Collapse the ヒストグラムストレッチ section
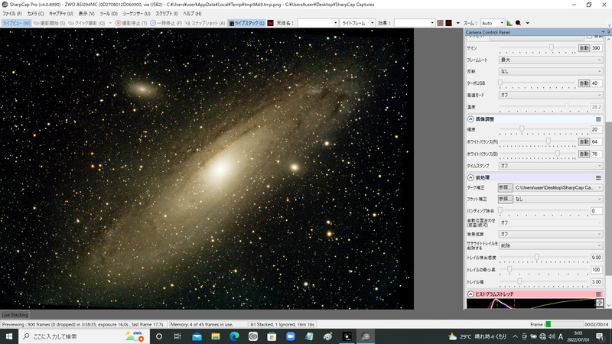612x344 pixels. (470, 294)
